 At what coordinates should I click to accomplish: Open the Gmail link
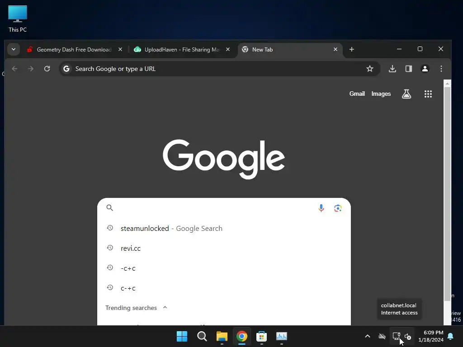coord(357,94)
